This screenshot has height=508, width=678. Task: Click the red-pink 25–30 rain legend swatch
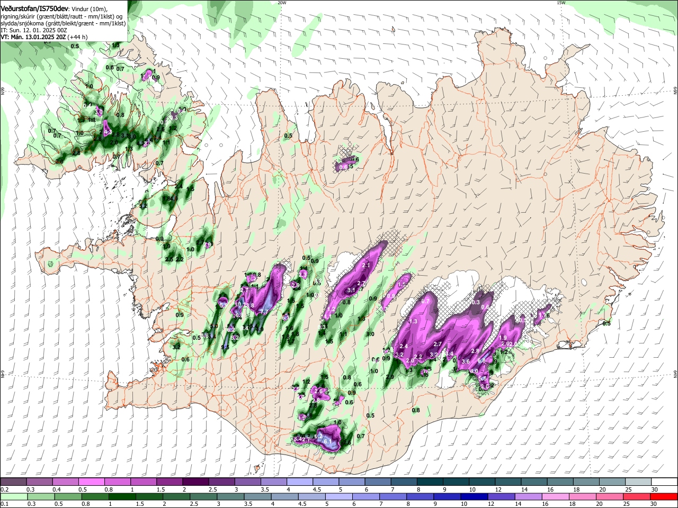click(637, 497)
